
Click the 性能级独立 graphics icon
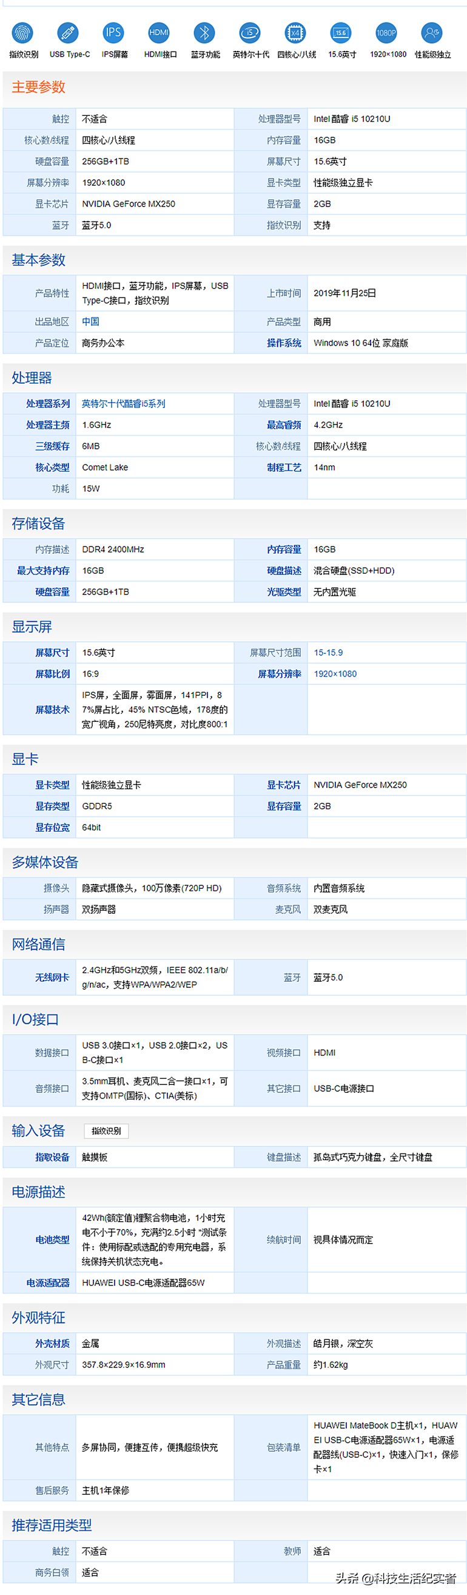(432, 33)
